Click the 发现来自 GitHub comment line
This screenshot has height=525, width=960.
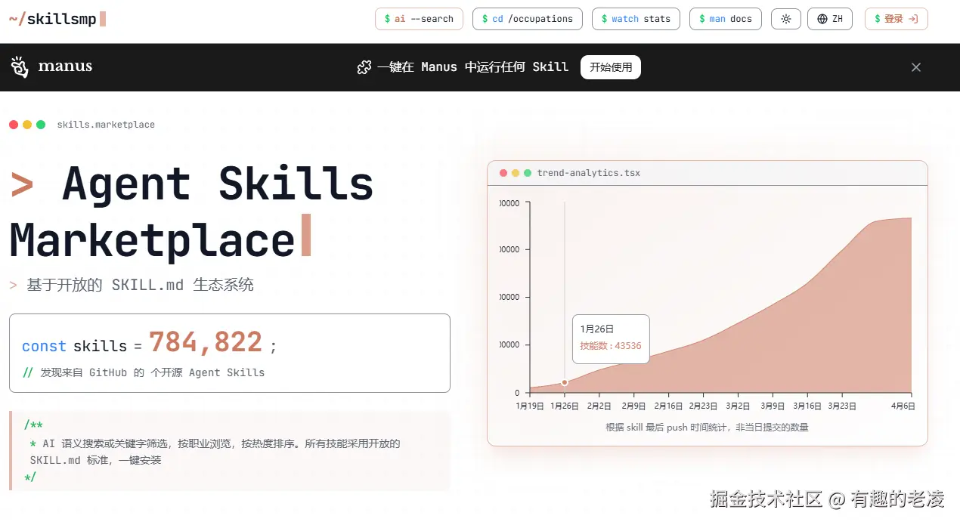(144, 372)
